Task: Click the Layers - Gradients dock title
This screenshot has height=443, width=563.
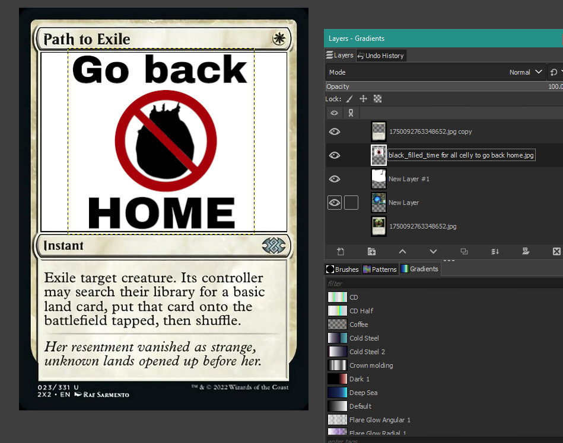Action: coord(356,38)
